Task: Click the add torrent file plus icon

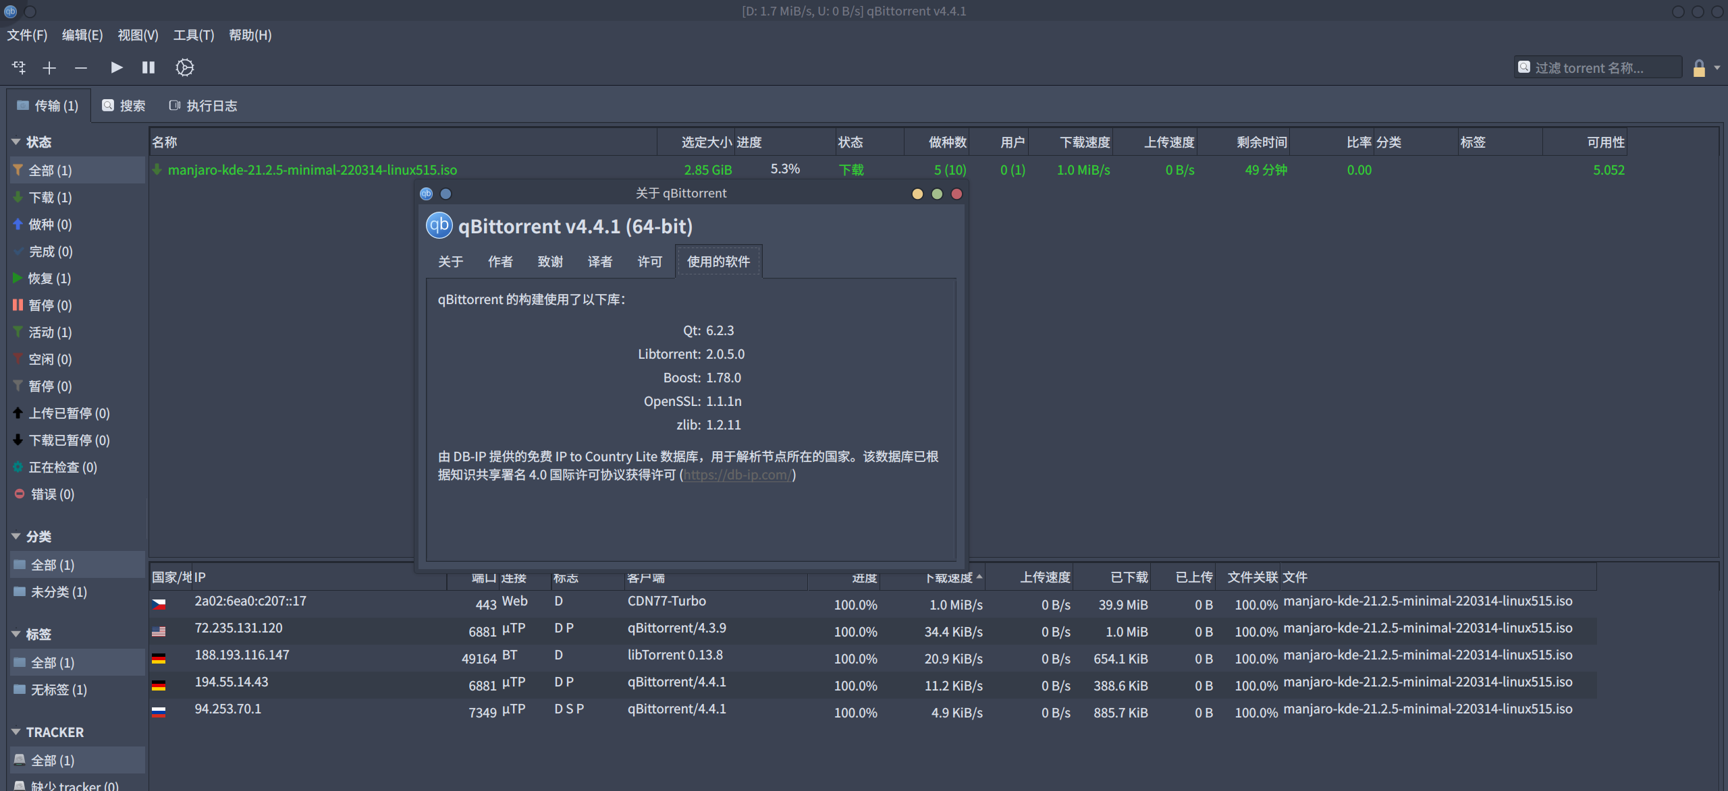Action: click(x=49, y=67)
